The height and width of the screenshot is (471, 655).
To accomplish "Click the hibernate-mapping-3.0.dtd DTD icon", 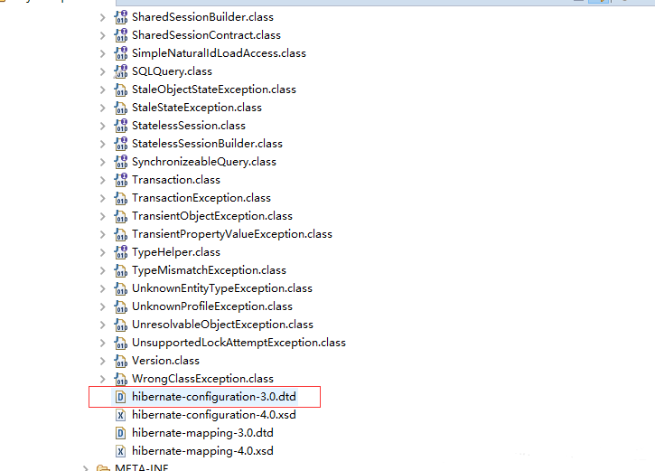I will pyautogui.click(x=120, y=433).
